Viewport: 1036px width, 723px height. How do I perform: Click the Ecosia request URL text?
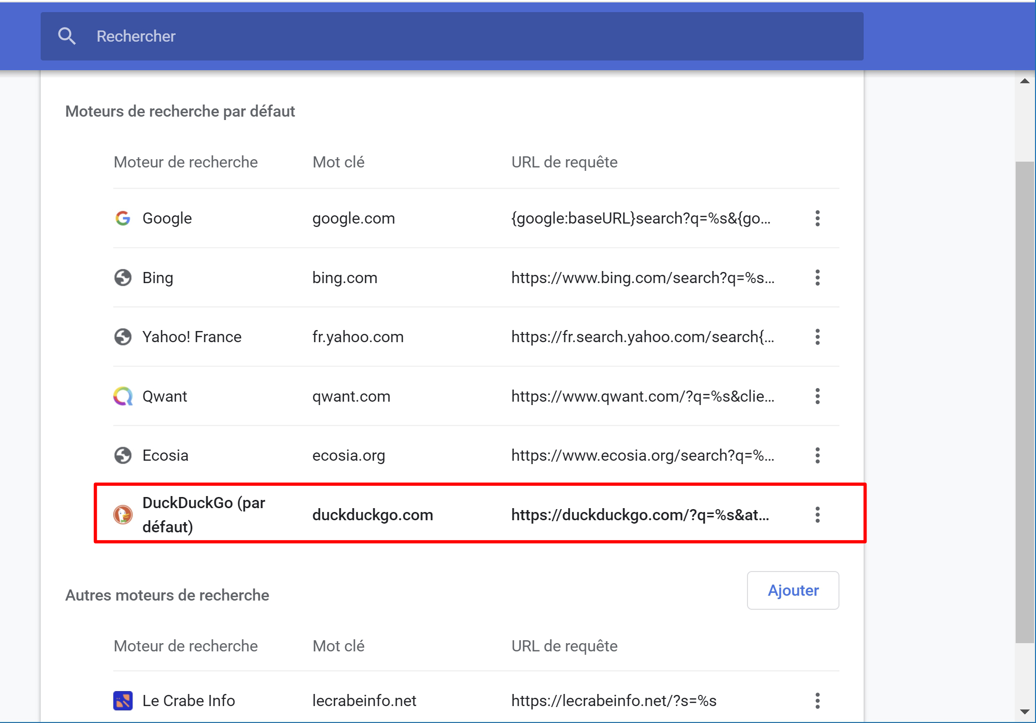(x=643, y=455)
